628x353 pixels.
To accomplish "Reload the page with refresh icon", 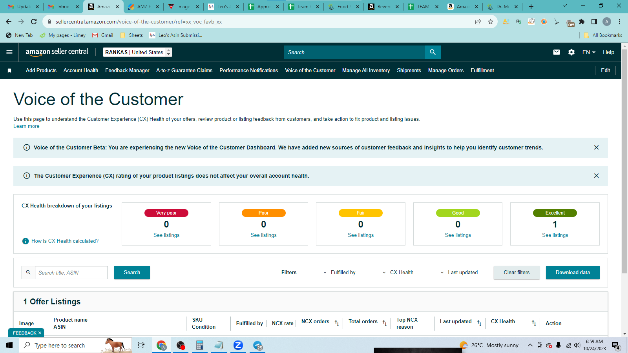I will click(34, 22).
